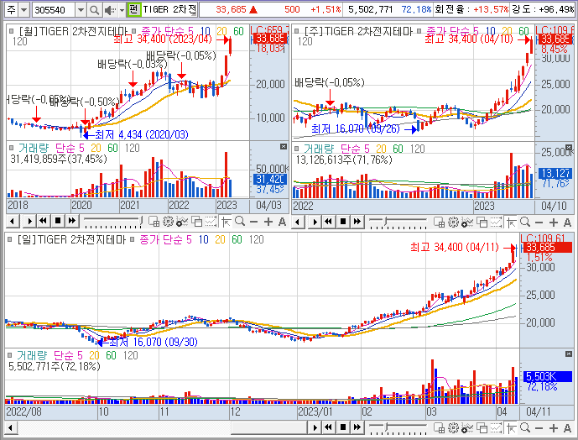Click the daily chart dotted compare-line icon
578x440 pixels.
pyautogui.click(x=496, y=427)
